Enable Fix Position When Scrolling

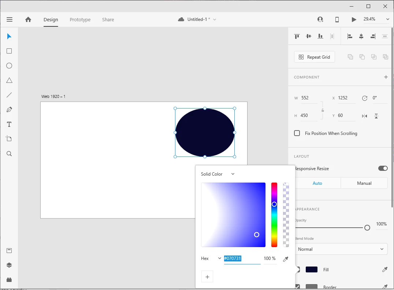[x=297, y=133]
